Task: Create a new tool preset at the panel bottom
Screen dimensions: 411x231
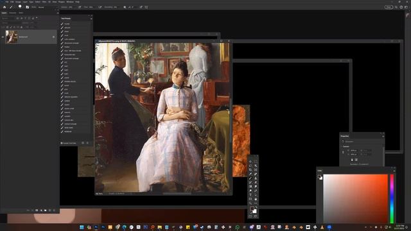Action: (83, 143)
